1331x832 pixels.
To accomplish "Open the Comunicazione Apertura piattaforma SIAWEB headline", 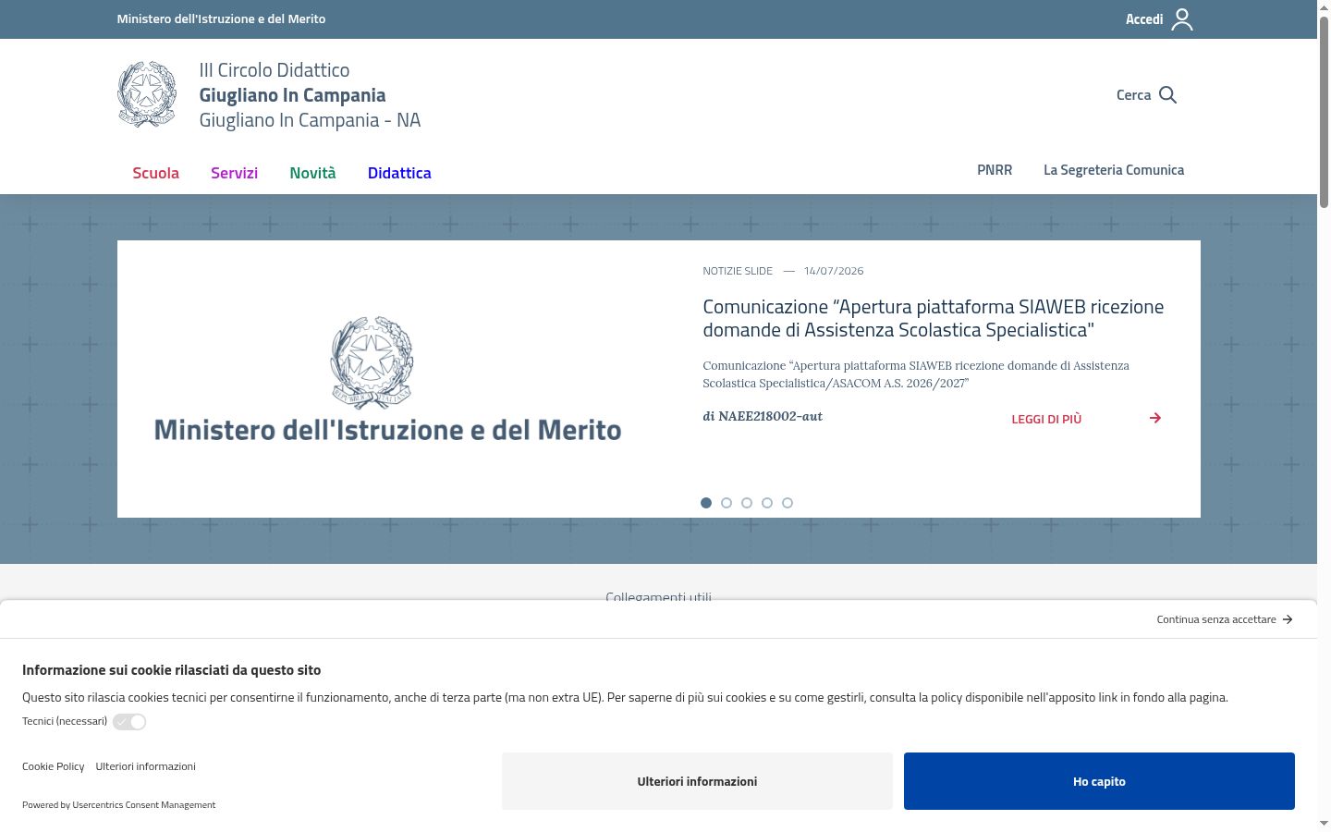I will [x=933, y=318].
